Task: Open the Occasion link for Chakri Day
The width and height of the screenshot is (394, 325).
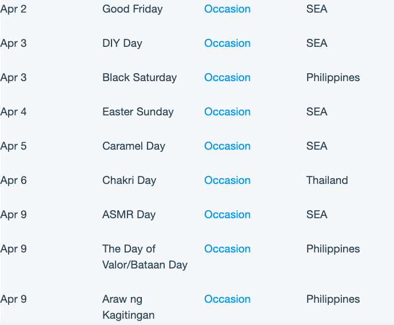Action: tap(227, 180)
